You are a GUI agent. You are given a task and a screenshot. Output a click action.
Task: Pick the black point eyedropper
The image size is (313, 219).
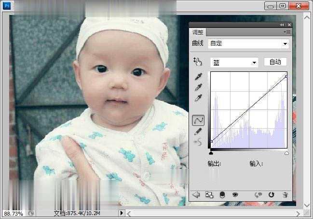click(x=198, y=77)
